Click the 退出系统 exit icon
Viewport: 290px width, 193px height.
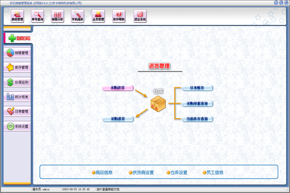coord(140,16)
